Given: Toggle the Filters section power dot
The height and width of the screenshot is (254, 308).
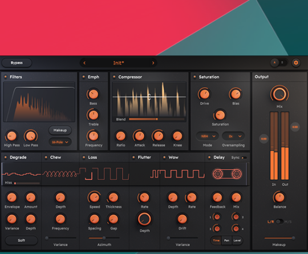Looking at the screenshot, I should (x=6, y=76).
